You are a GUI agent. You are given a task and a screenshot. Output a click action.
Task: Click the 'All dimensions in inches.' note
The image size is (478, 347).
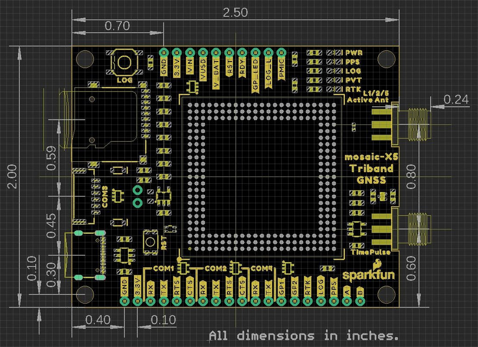[303, 336]
